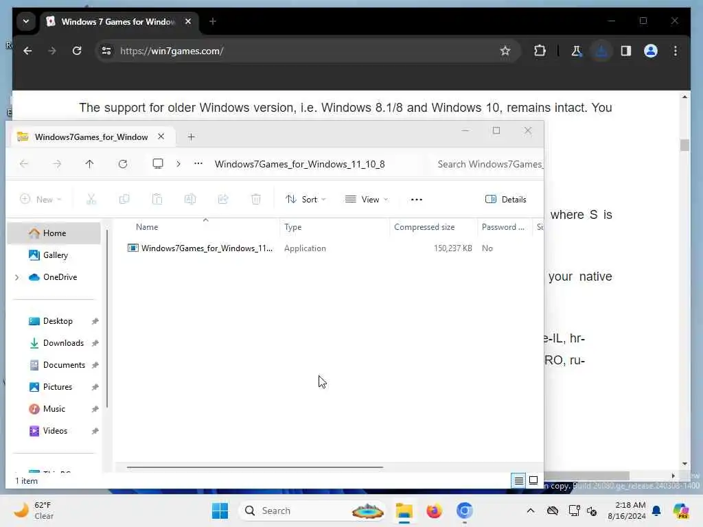Toggle Chrome side panel icon
This screenshot has height=527, width=703.
tap(626, 51)
